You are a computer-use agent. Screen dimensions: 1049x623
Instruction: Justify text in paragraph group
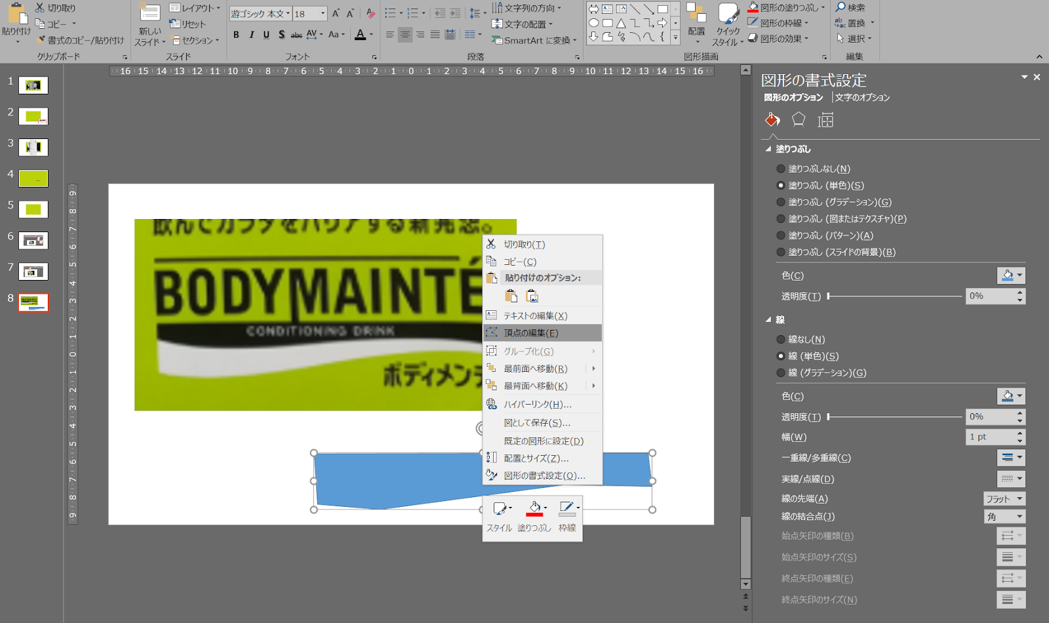coord(435,35)
